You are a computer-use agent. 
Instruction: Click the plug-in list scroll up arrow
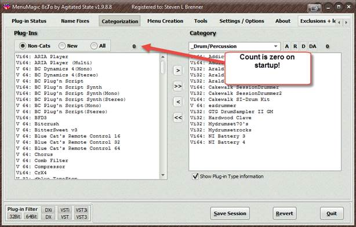(163, 57)
